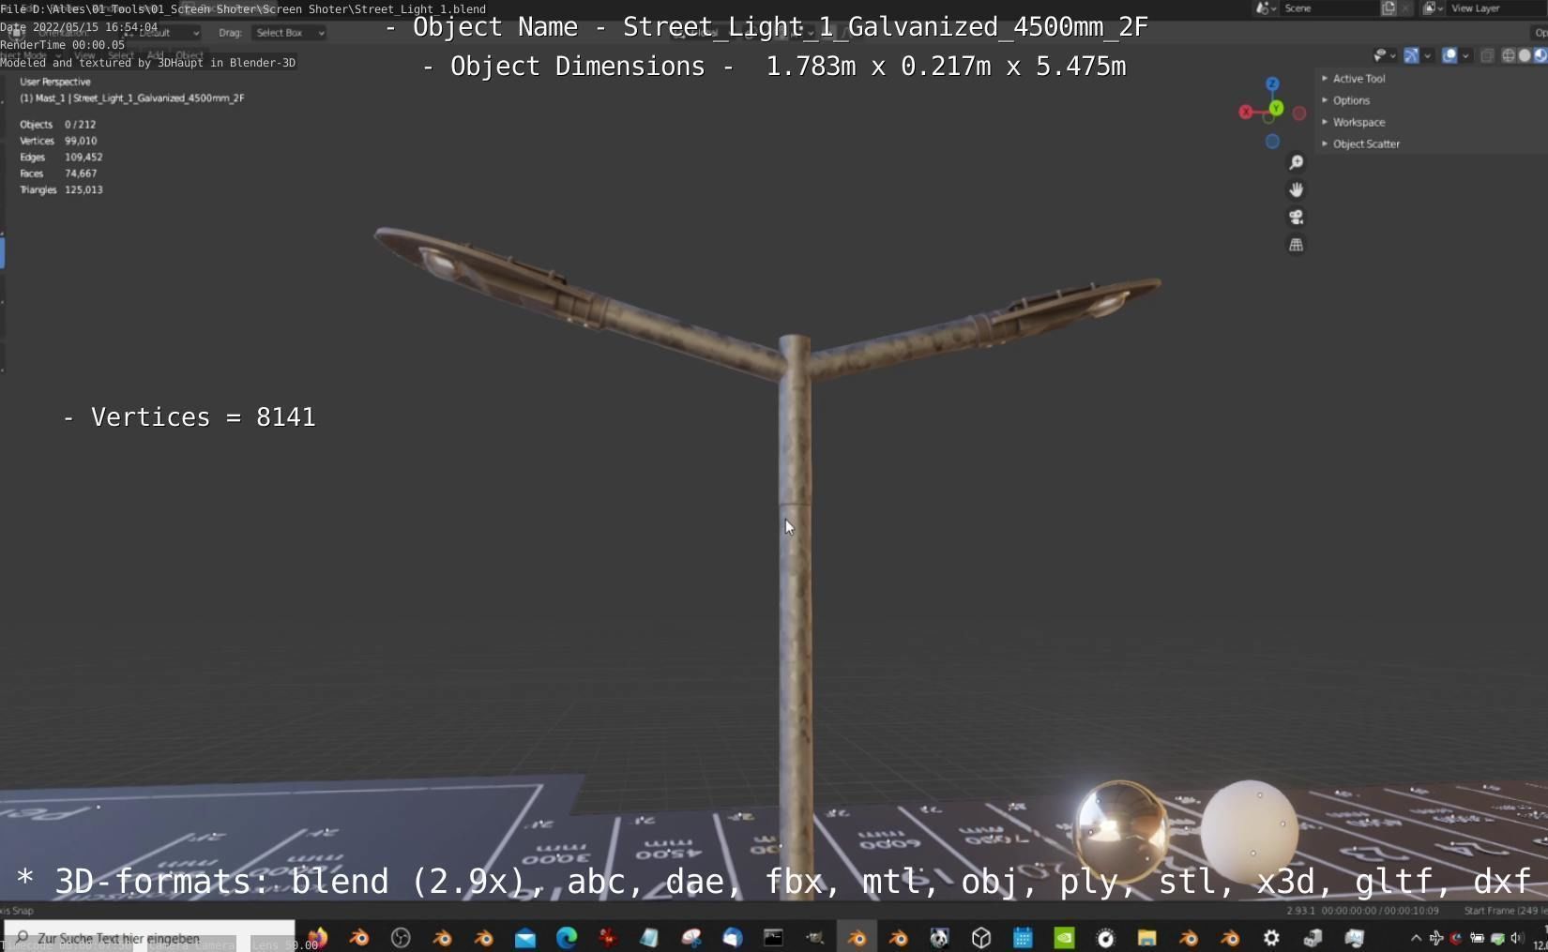This screenshot has height=952, width=1548.
Task: Open the 3D cube app in taskbar
Action: click(981, 937)
